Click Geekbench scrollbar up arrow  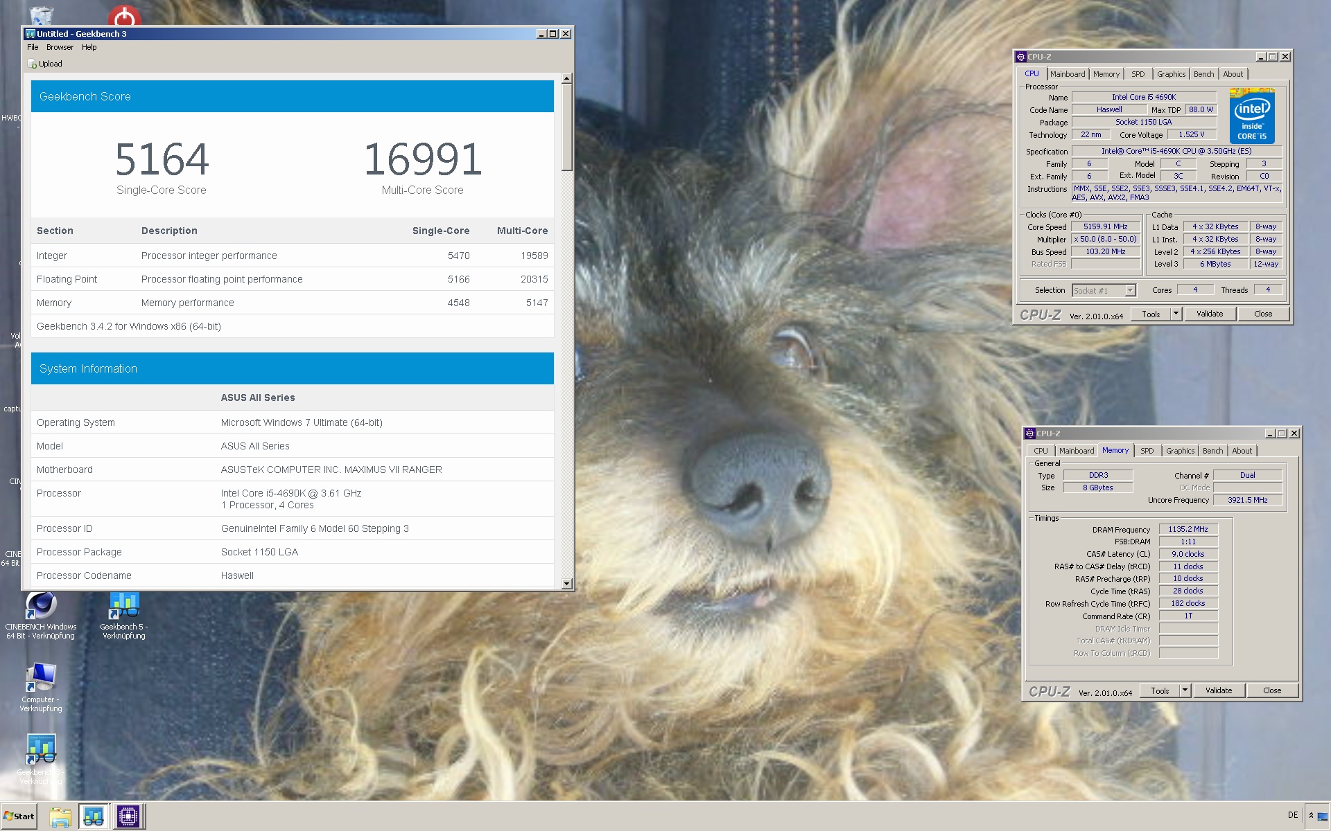pyautogui.click(x=567, y=78)
